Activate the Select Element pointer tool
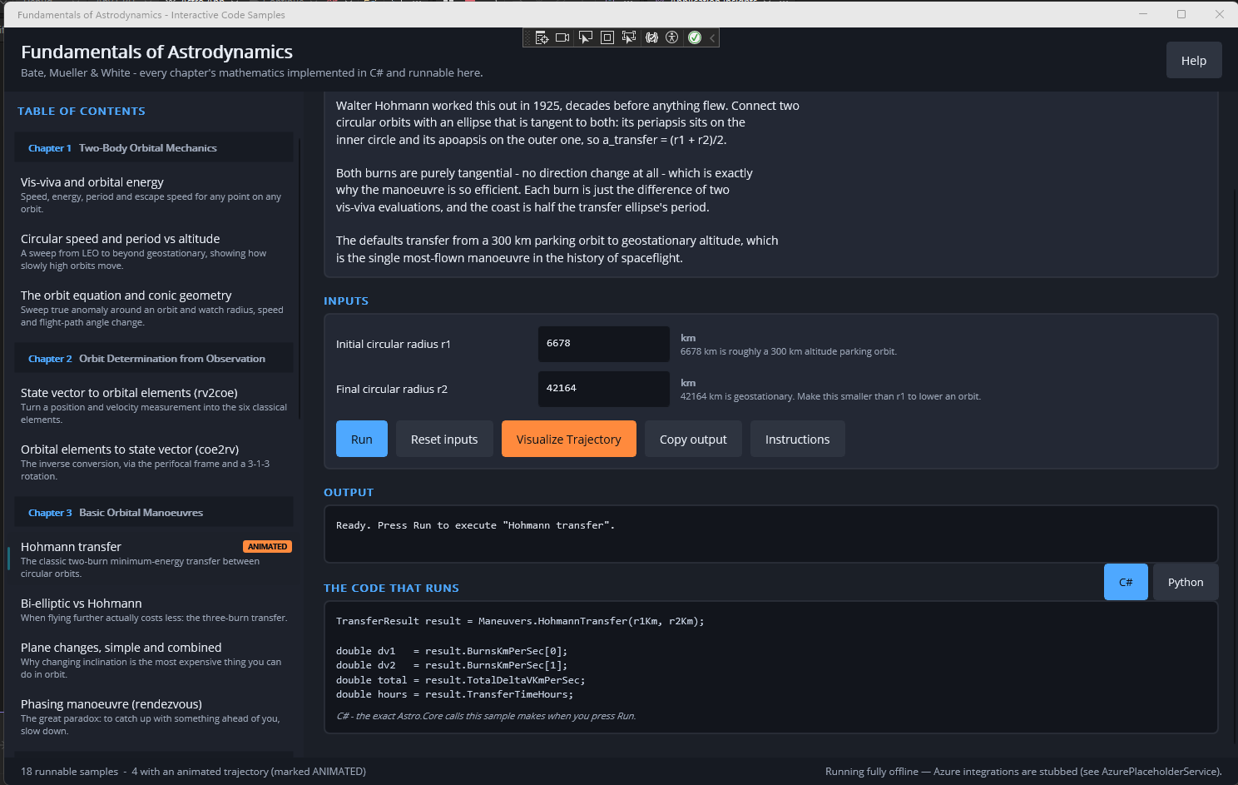The width and height of the screenshot is (1238, 785). pos(585,37)
